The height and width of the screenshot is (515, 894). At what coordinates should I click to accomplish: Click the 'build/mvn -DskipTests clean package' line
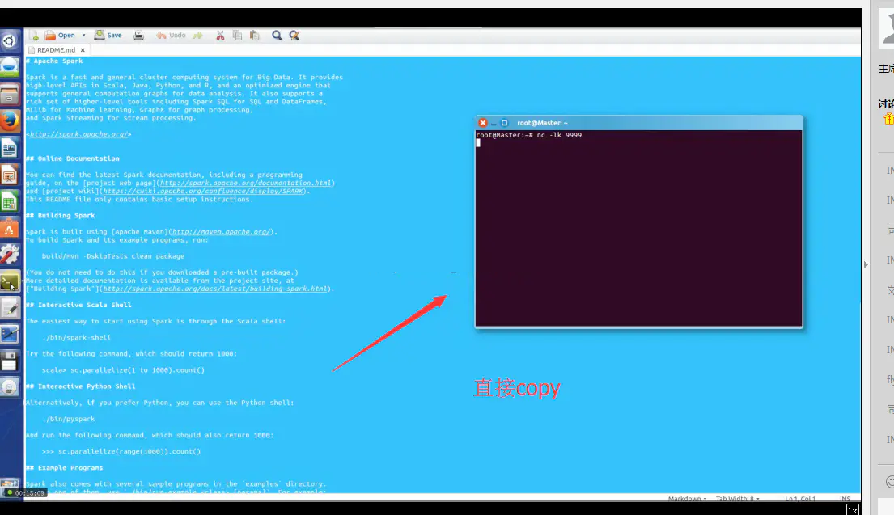coord(113,256)
